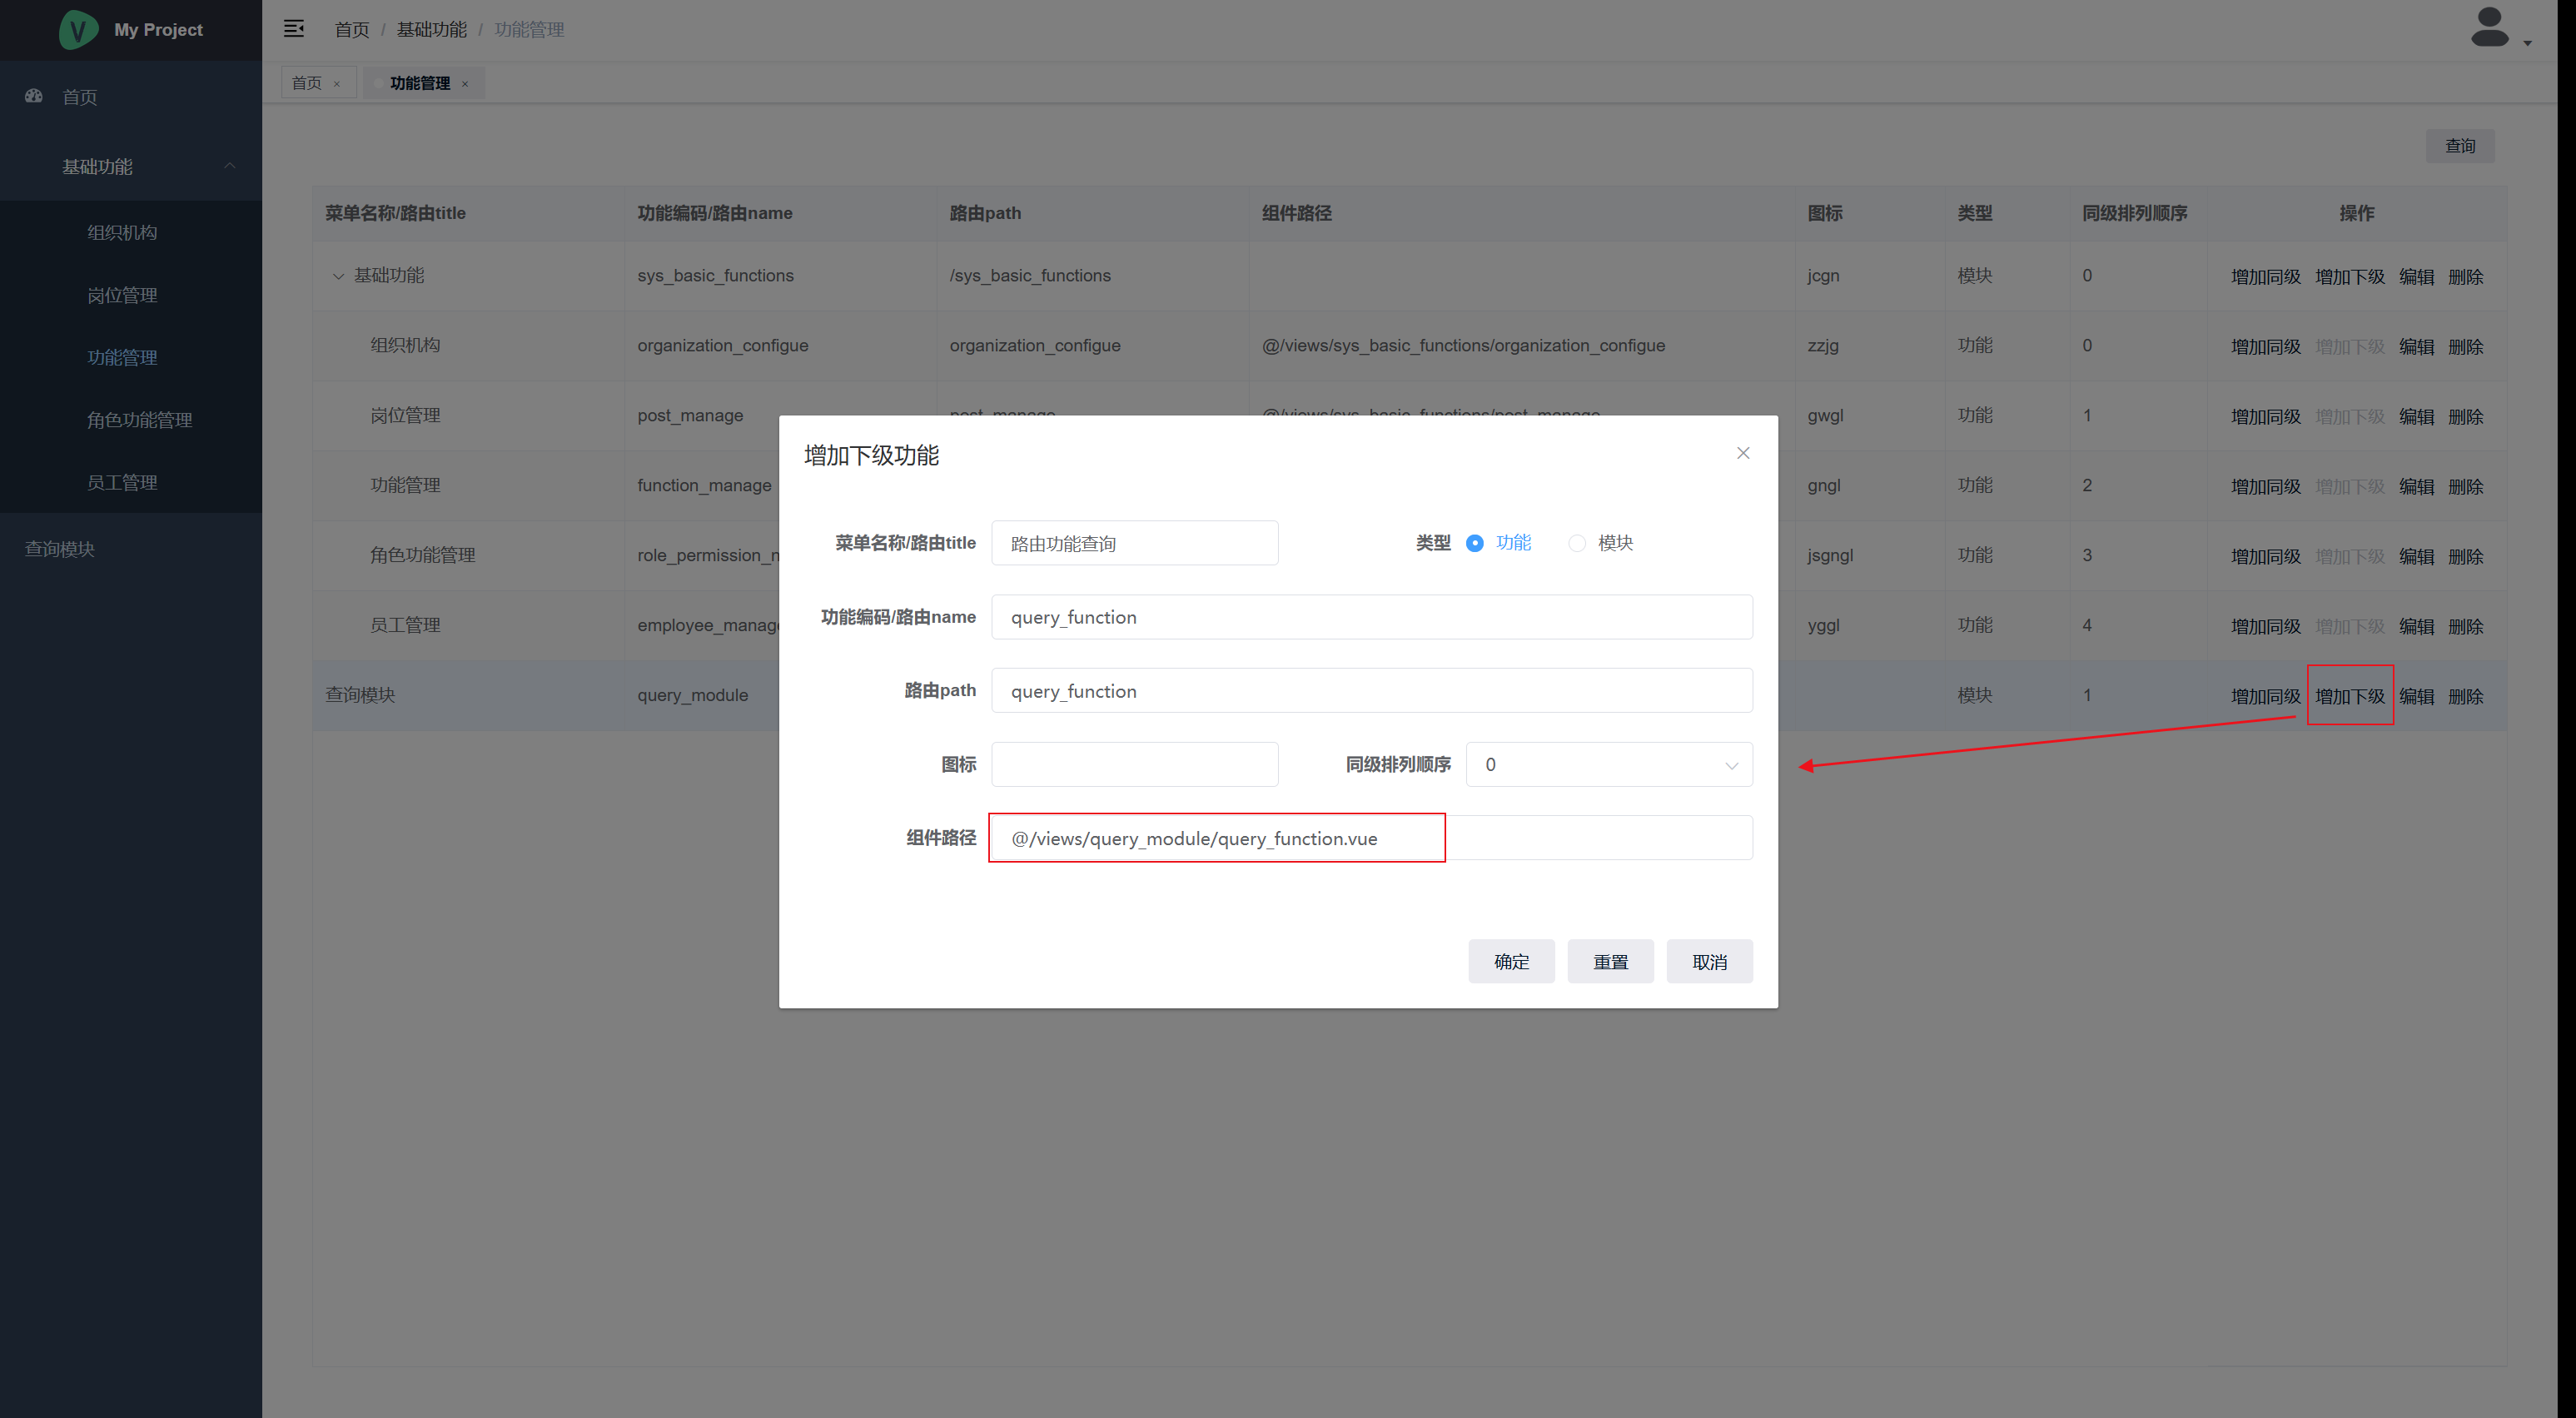Click the 取消 button
This screenshot has height=1418, width=2576.
click(1708, 961)
